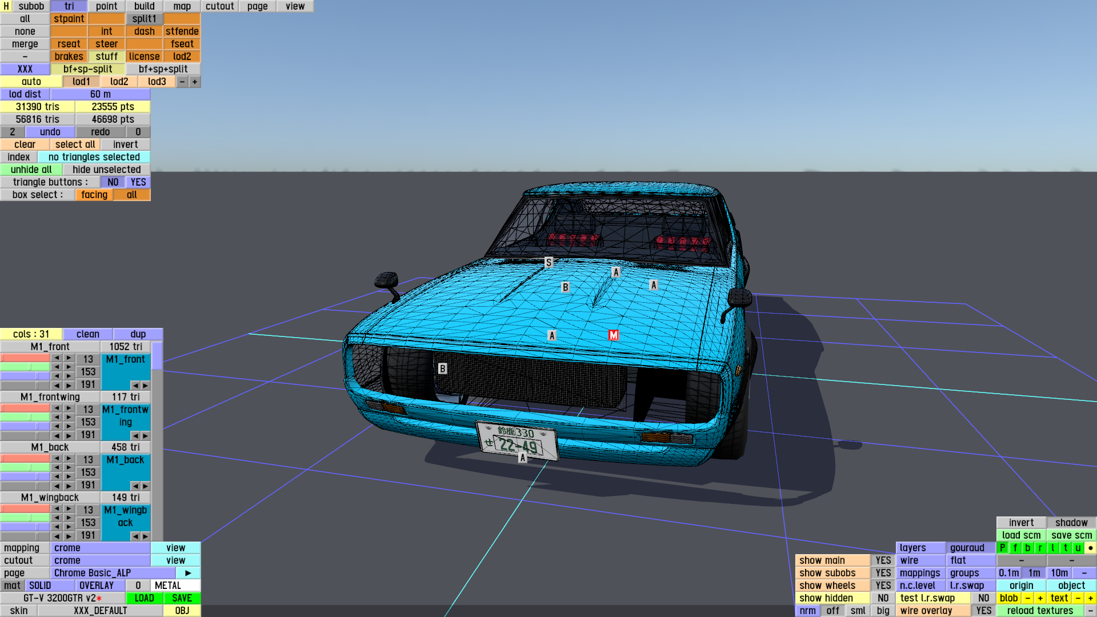Click the right arrow on the M1_front swatch

click(x=145, y=386)
